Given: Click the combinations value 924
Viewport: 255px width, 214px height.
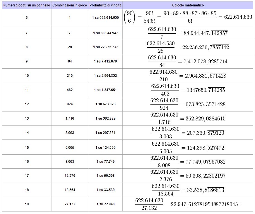Looking at the screenshot, I should point(70,104).
